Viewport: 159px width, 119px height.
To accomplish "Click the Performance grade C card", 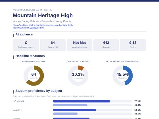I will (26, 45).
